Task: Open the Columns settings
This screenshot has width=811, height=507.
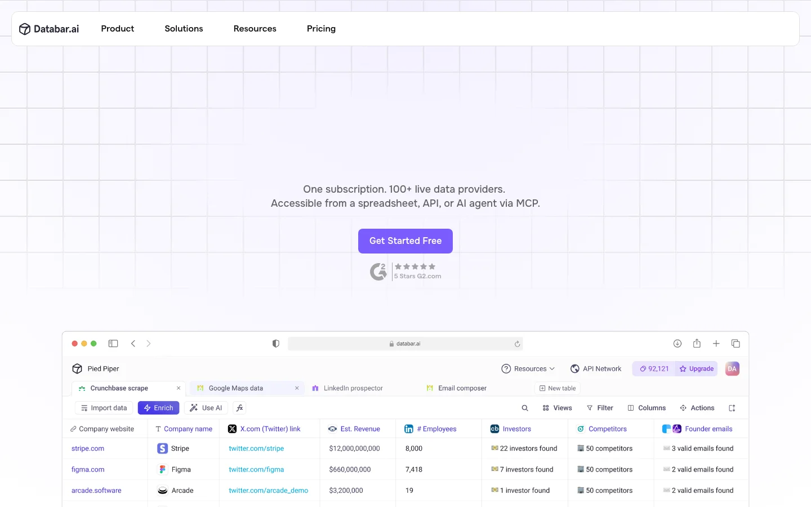Action: [x=647, y=408]
